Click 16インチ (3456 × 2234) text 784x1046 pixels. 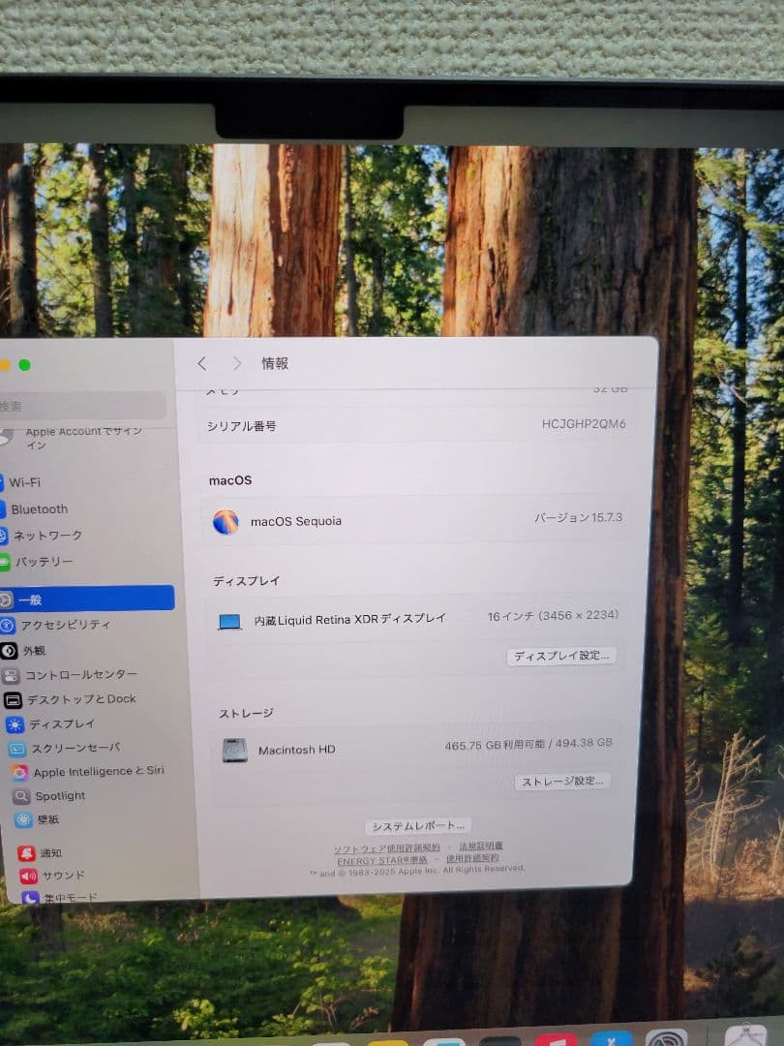553,616
